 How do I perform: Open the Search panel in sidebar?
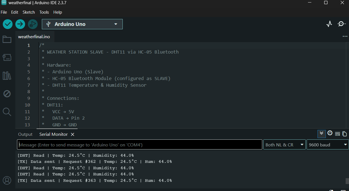[7, 112]
